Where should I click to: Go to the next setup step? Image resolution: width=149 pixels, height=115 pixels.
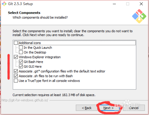coord(108,108)
